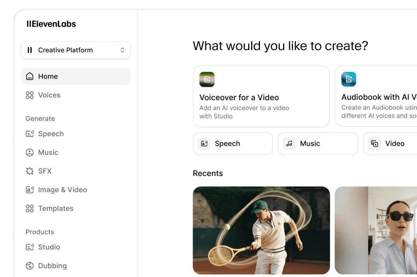Click the Voiceover for a Video card icon
Screen dimensions: 417x277
207,79
